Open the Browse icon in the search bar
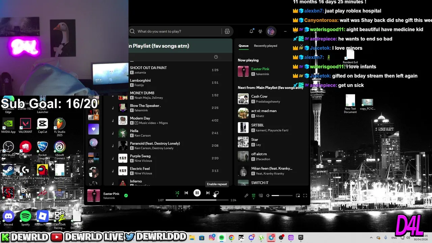 (x=227, y=31)
